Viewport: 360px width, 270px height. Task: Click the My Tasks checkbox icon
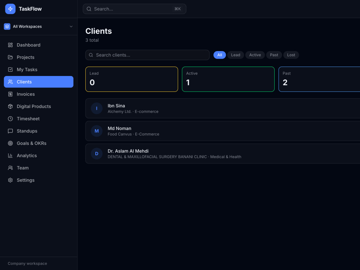click(10, 69)
